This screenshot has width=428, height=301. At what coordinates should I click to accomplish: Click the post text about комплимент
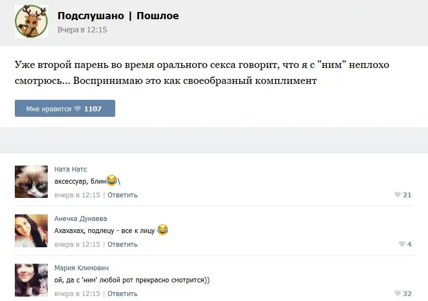pyautogui.click(x=202, y=73)
